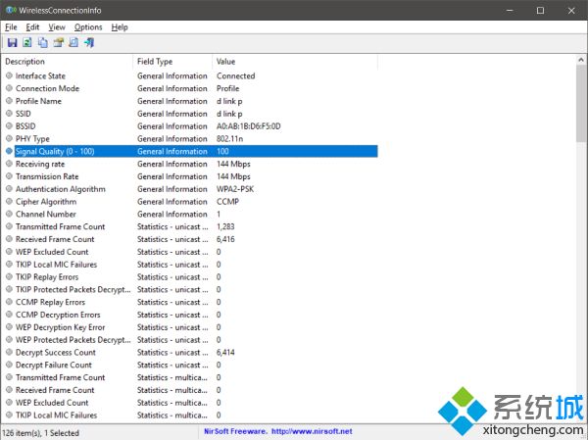The height and width of the screenshot is (440, 588).
Task: Sort by the Value column header
Action: point(295,62)
